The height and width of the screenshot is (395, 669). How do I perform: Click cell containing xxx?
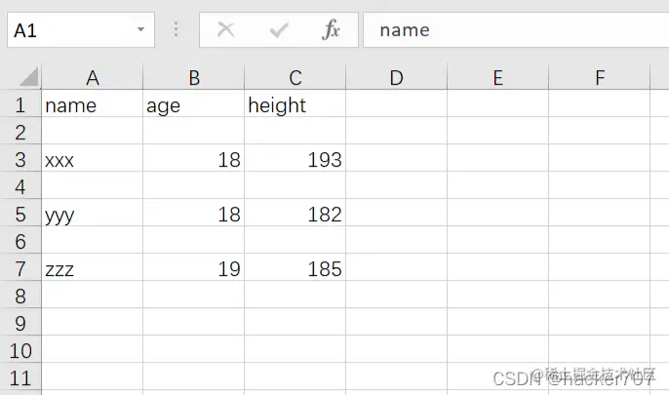[92, 160]
